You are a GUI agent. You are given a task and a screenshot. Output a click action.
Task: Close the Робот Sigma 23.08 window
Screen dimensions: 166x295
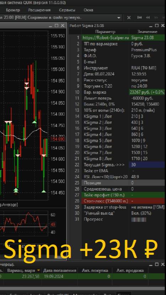coord(162,26)
